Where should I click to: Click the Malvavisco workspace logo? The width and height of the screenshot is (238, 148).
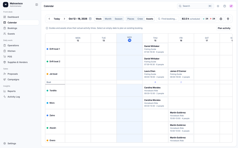coord(6,5)
